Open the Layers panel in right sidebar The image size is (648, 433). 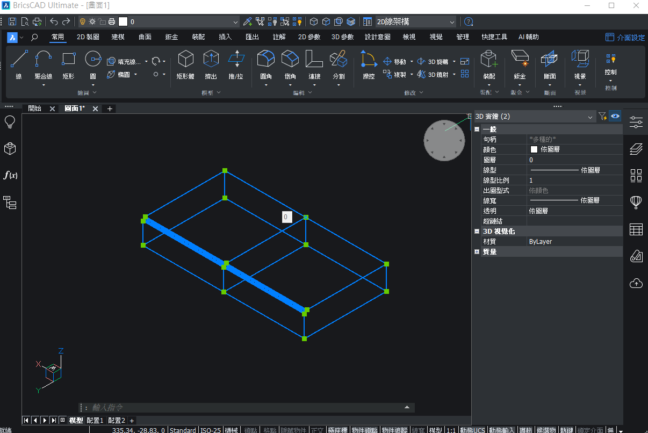[636, 148]
